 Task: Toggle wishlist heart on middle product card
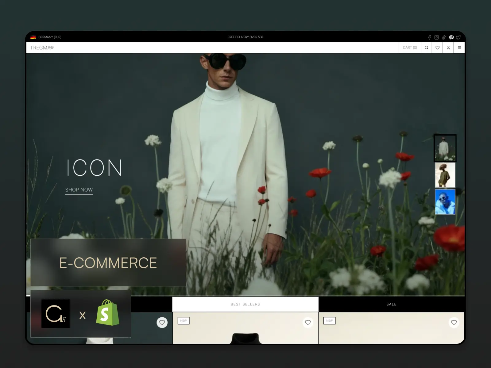click(308, 322)
